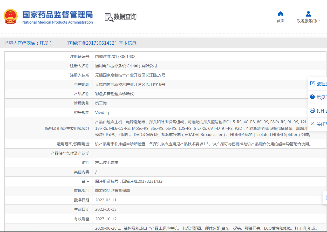Click the 数据 label in side panel

pyautogui.click(x=322, y=84)
